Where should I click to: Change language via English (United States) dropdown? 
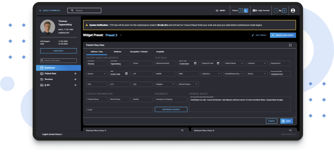pos(52,134)
